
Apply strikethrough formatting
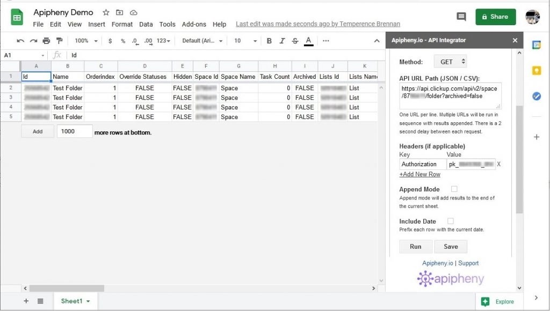click(294, 41)
